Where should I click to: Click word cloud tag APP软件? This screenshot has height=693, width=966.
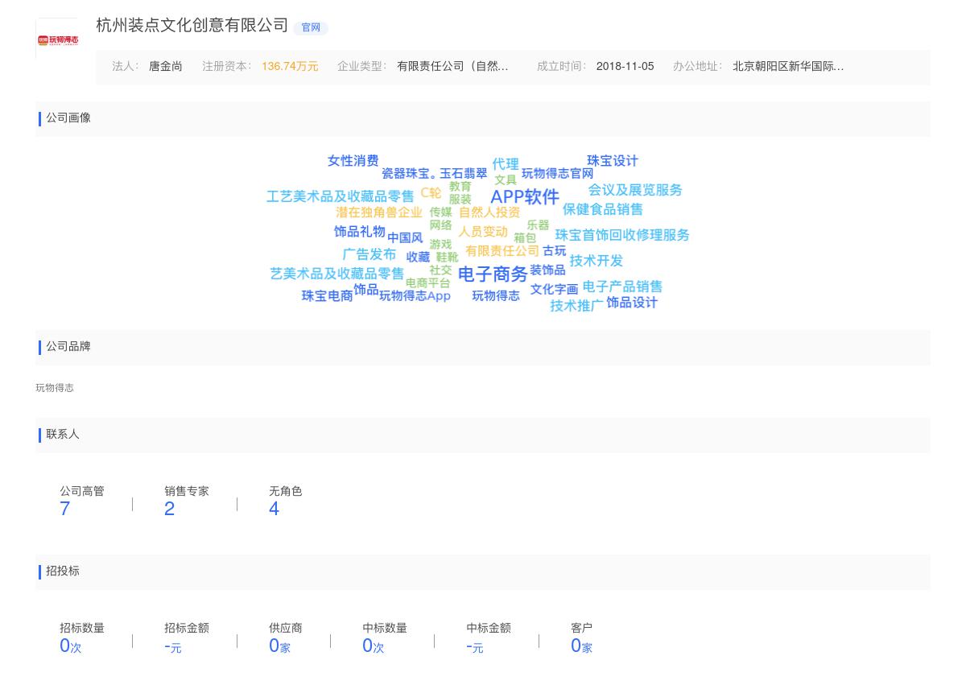[x=525, y=197]
